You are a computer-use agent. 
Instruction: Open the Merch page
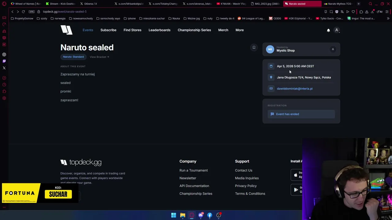(223, 30)
